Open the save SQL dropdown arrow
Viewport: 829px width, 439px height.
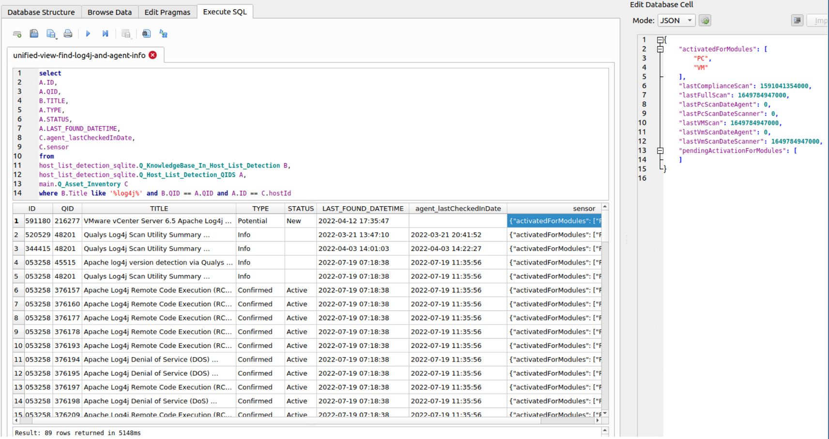(55, 38)
